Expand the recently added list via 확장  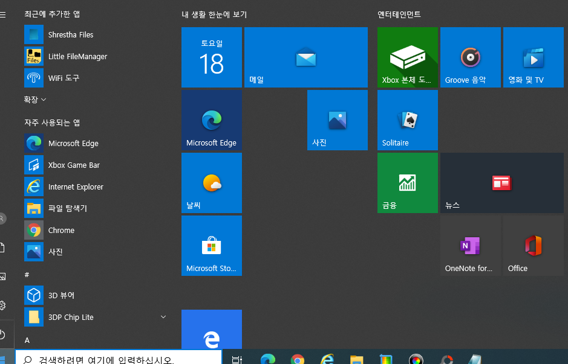(35, 100)
